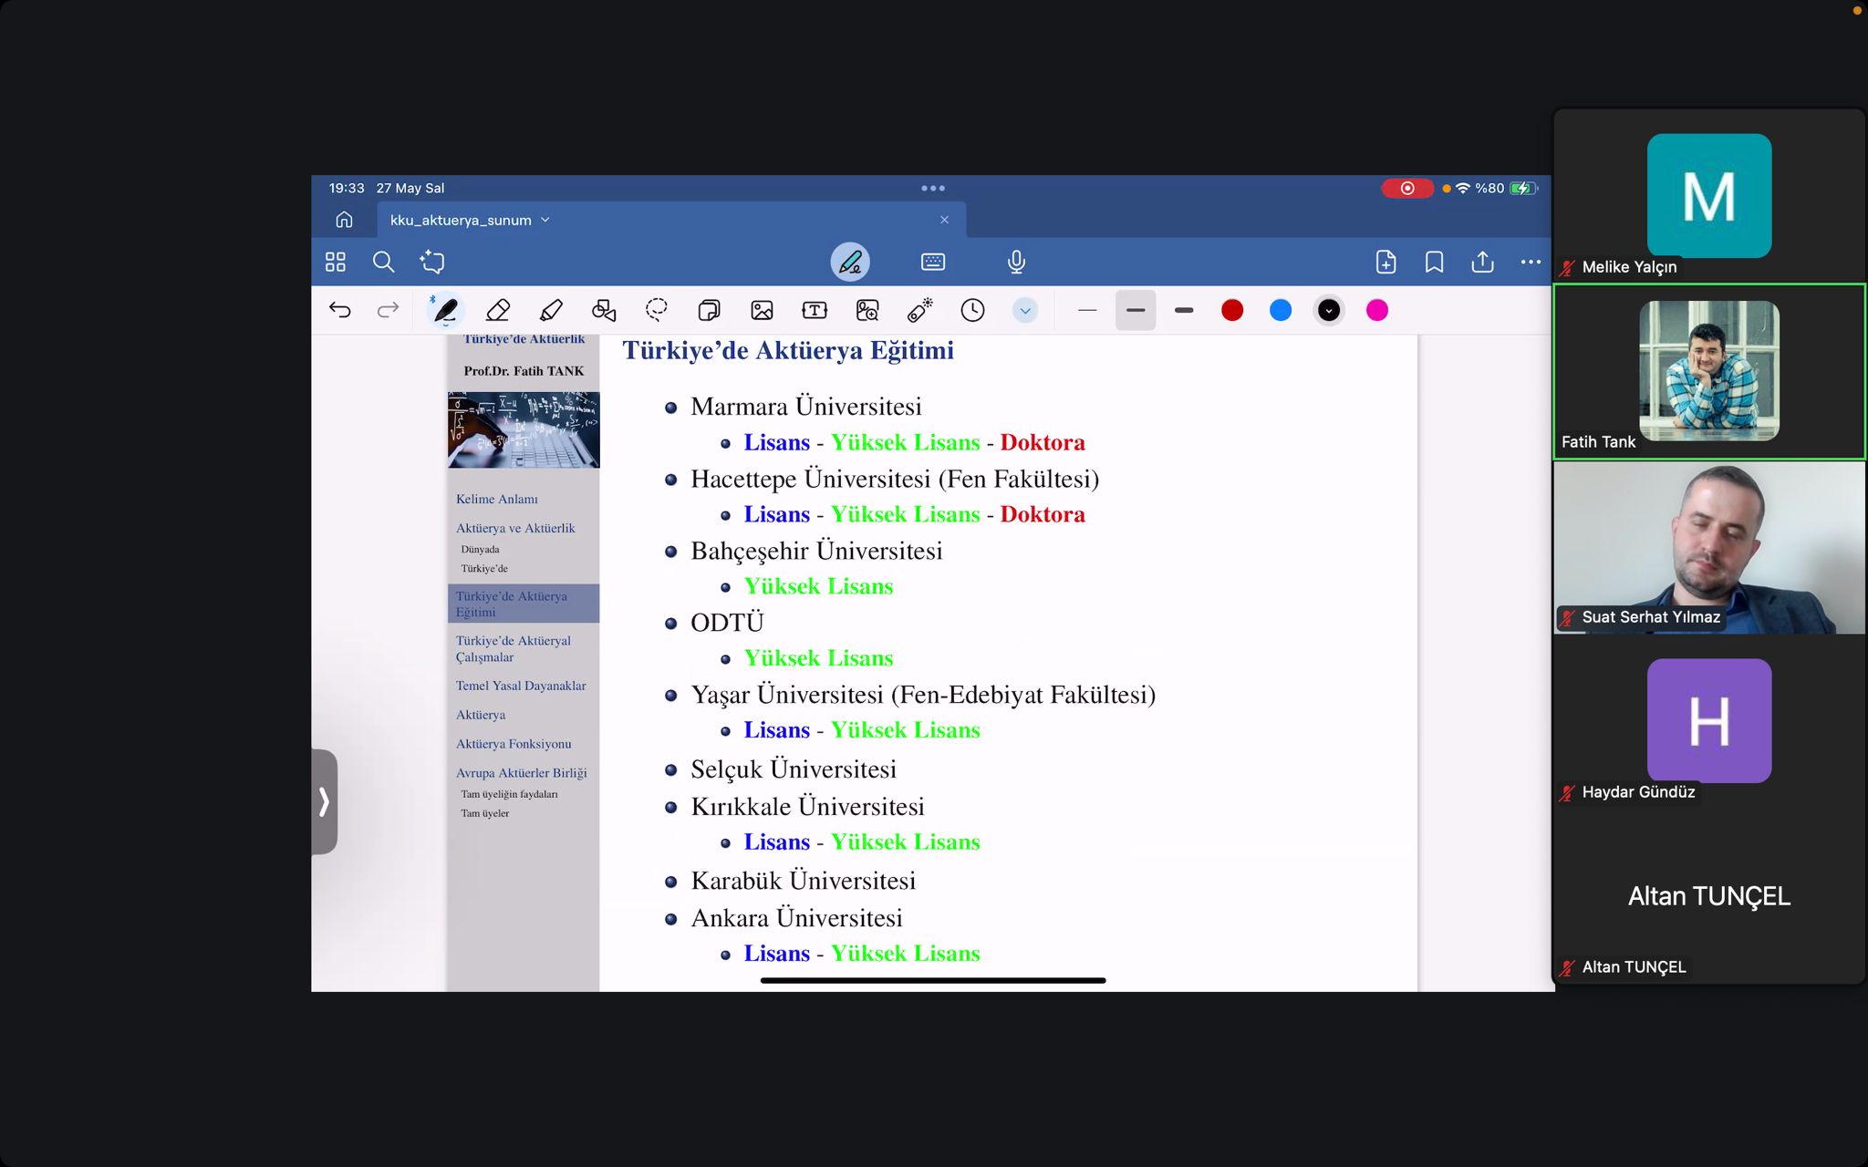This screenshot has width=1868, height=1167.
Task: Select the Laser pointer tool
Action: click(x=920, y=311)
